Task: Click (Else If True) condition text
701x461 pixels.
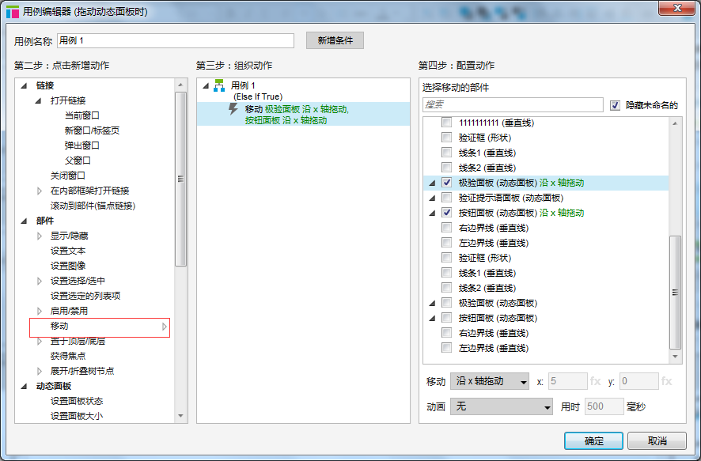Action: [258, 96]
